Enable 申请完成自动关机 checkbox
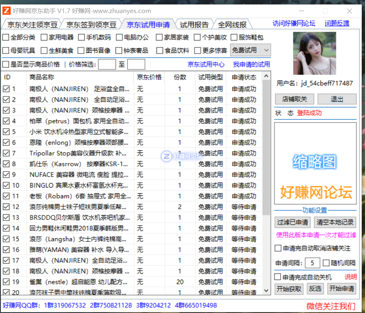 click(x=277, y=277)
